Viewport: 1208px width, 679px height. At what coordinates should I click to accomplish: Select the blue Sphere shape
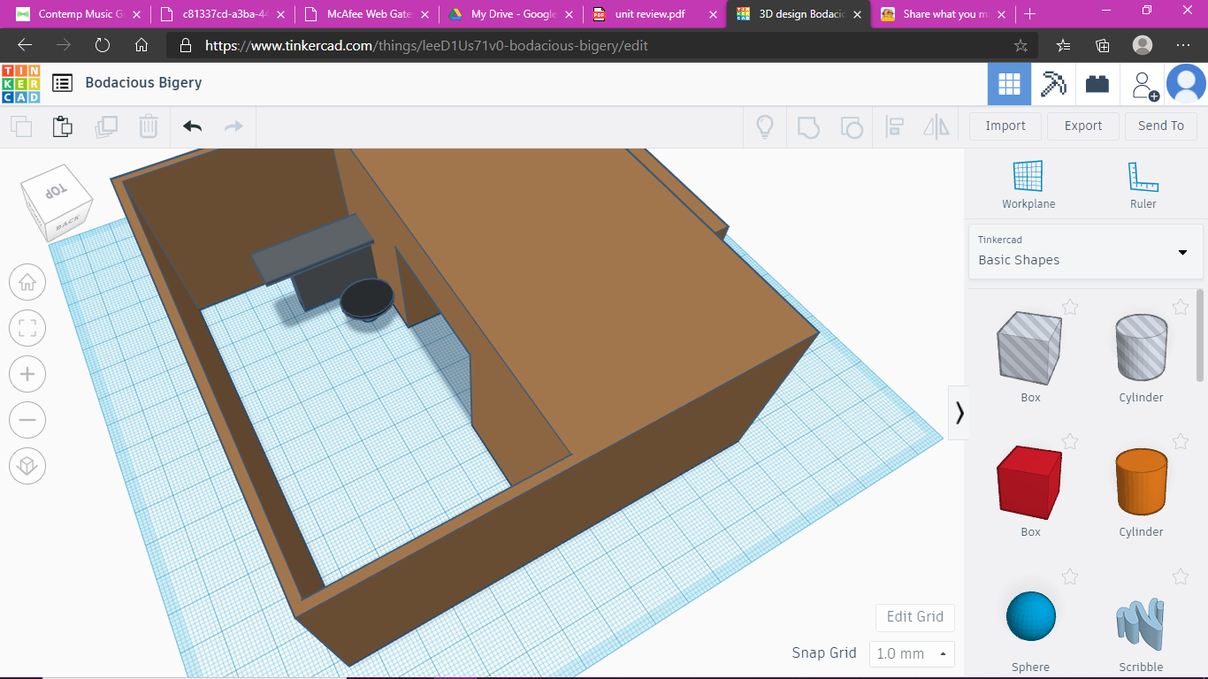(1031, 616)
